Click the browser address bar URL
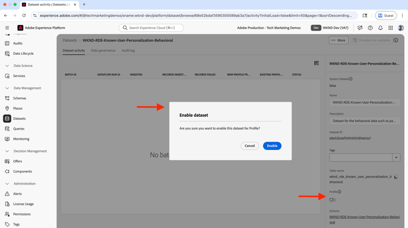Viewport: 408px width, 228px height. pyautogui.click(x=196, y=16)
